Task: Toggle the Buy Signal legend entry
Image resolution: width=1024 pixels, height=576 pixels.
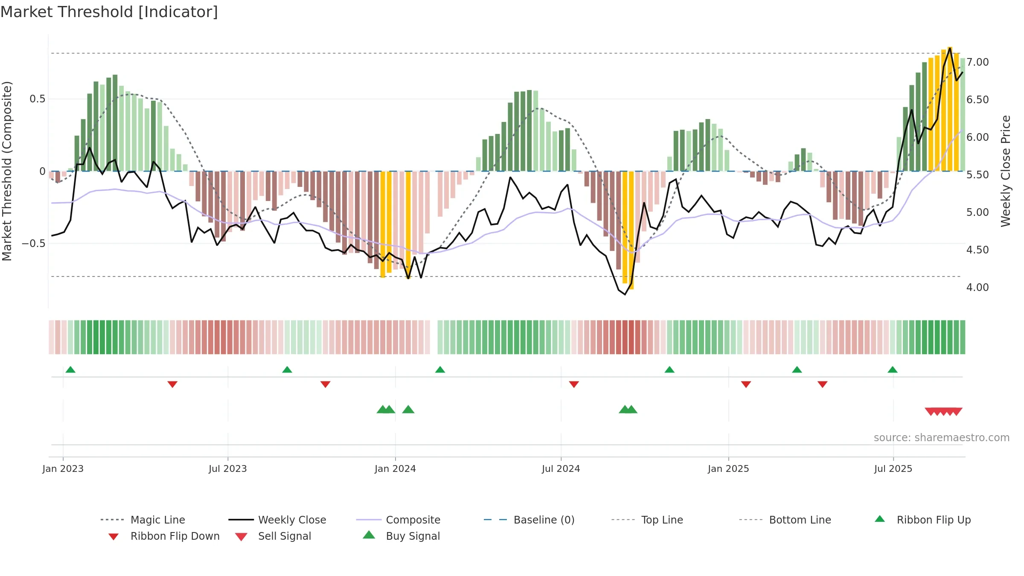Action: [x=401, y=536]
